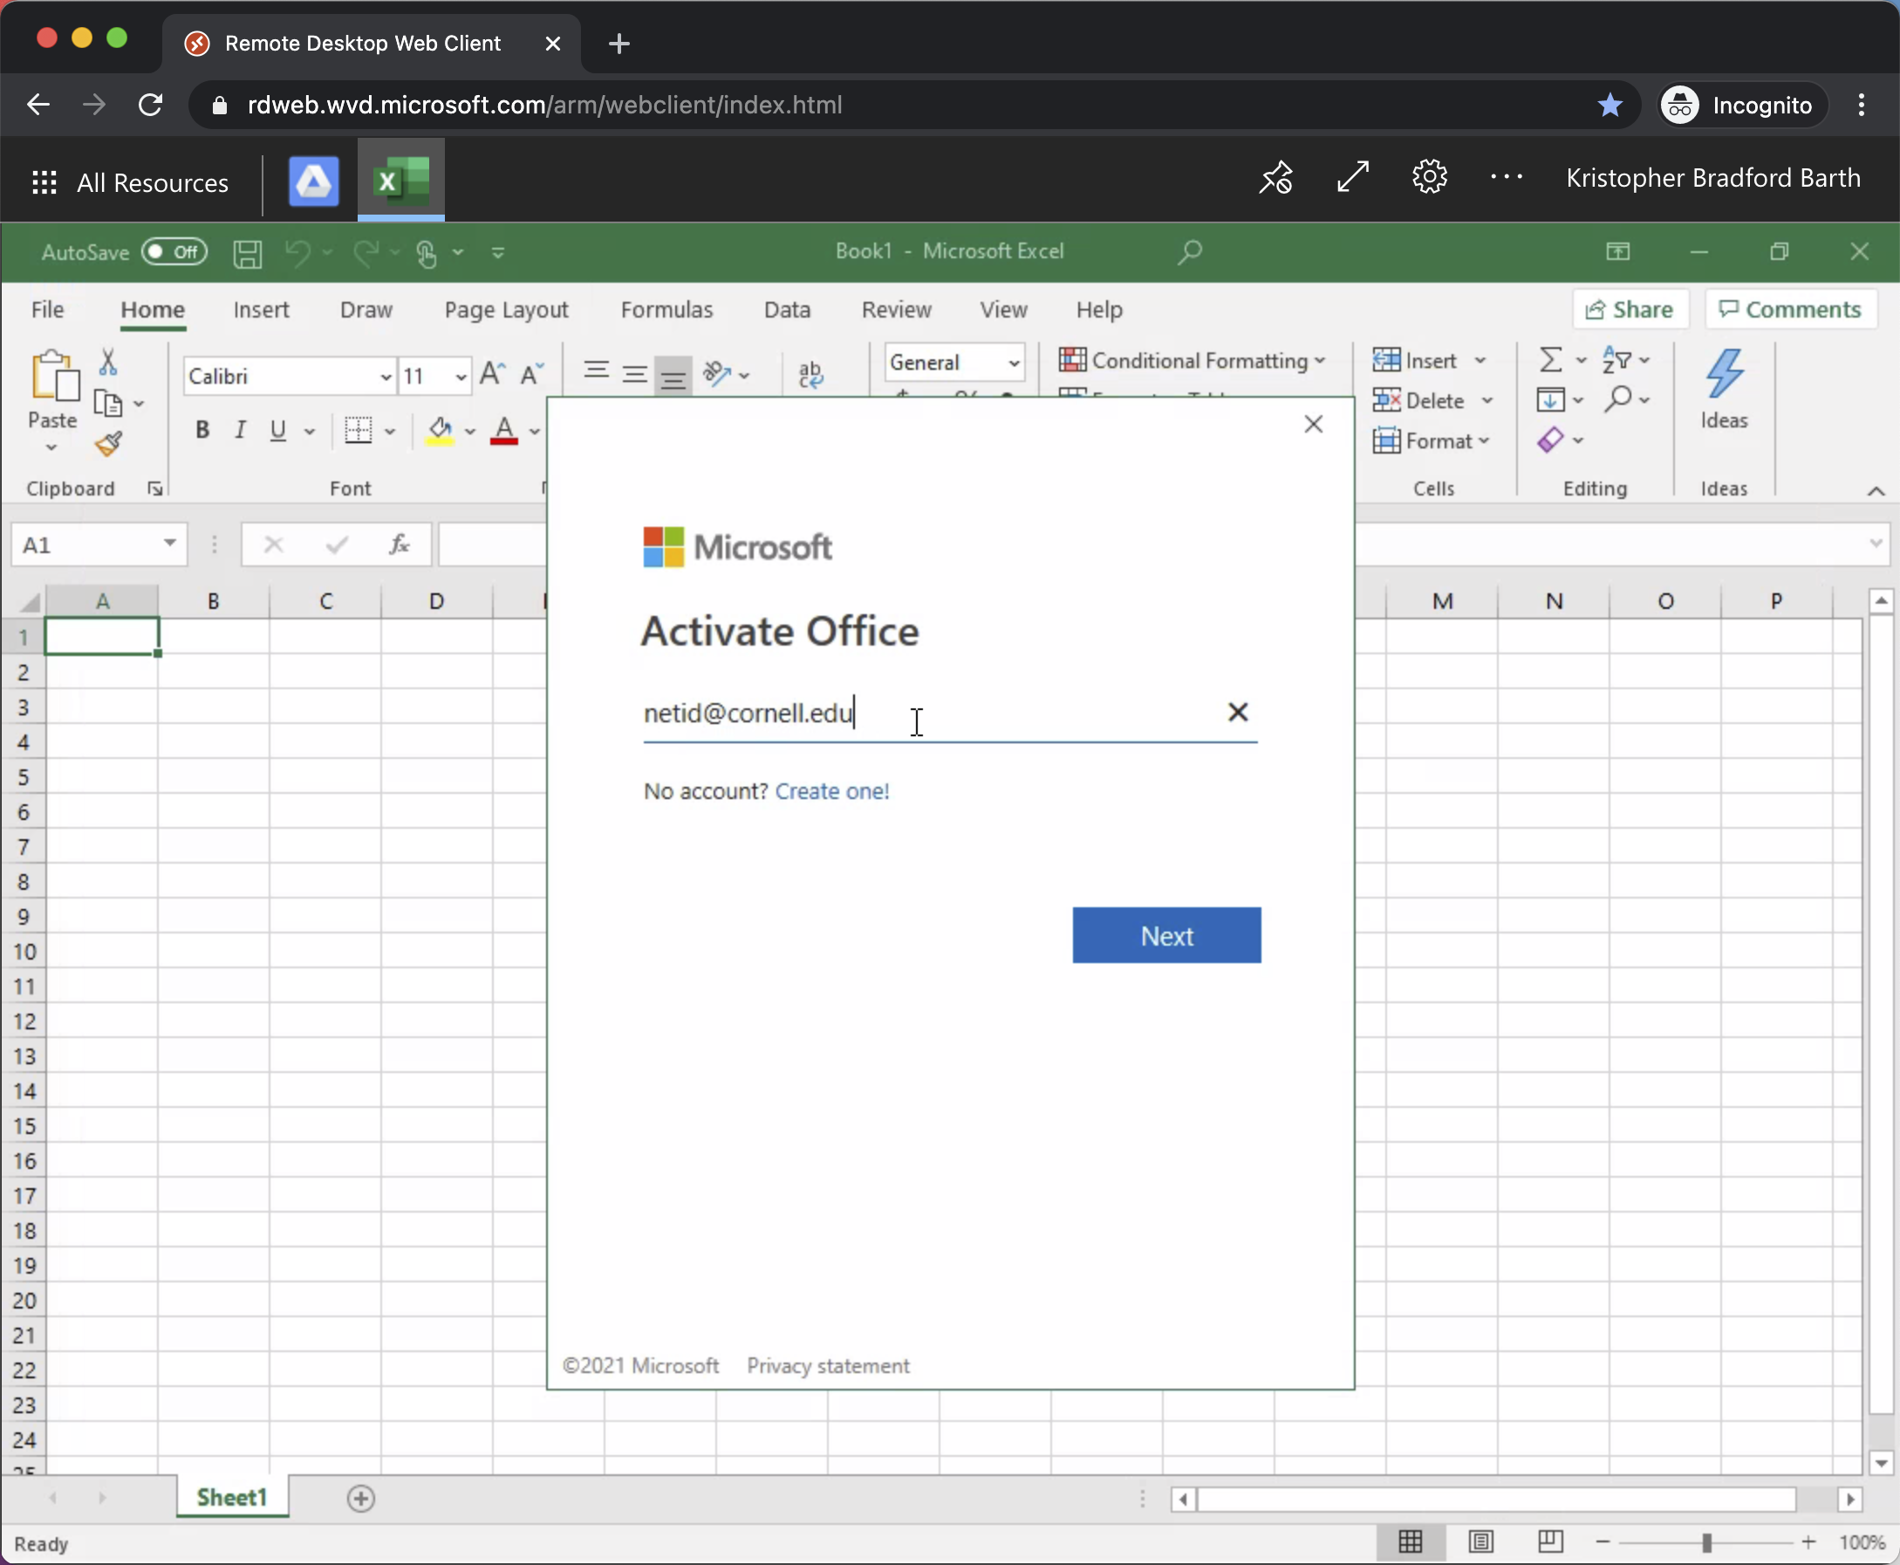Apply the red font color
Viewport: 1900px width, 1565px height.
tap(504, 430)
